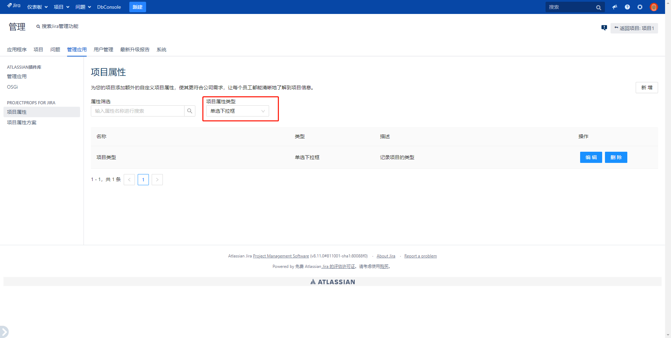
Task: Switch to the 系统 tab
Action: (x=161, y=50)
